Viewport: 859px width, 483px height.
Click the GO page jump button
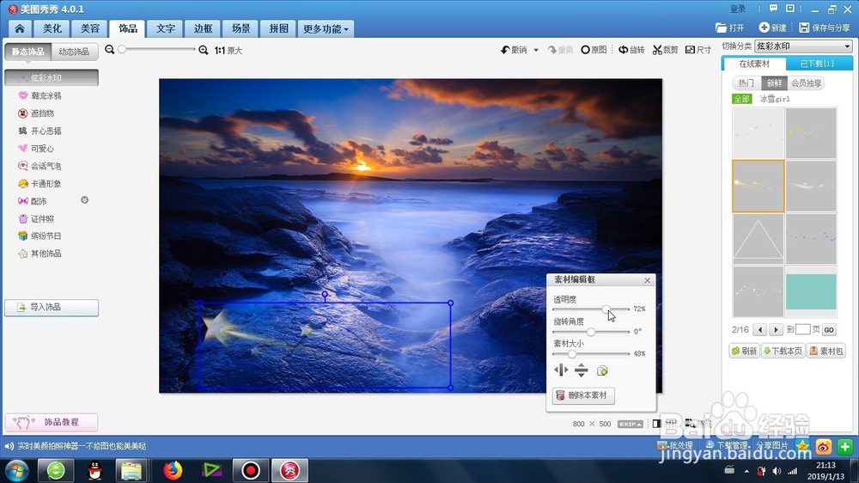coord(829,329)
